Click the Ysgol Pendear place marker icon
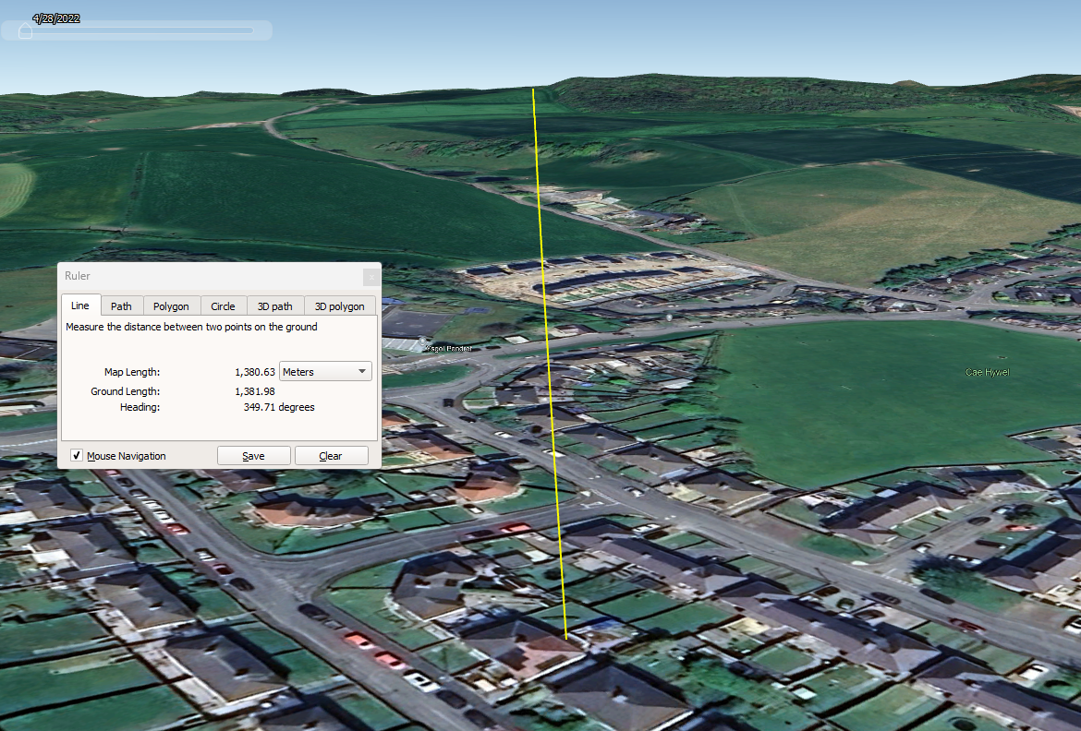This screenshot has width=1081, height=731. pyautogui.click(x=424, y=342)
